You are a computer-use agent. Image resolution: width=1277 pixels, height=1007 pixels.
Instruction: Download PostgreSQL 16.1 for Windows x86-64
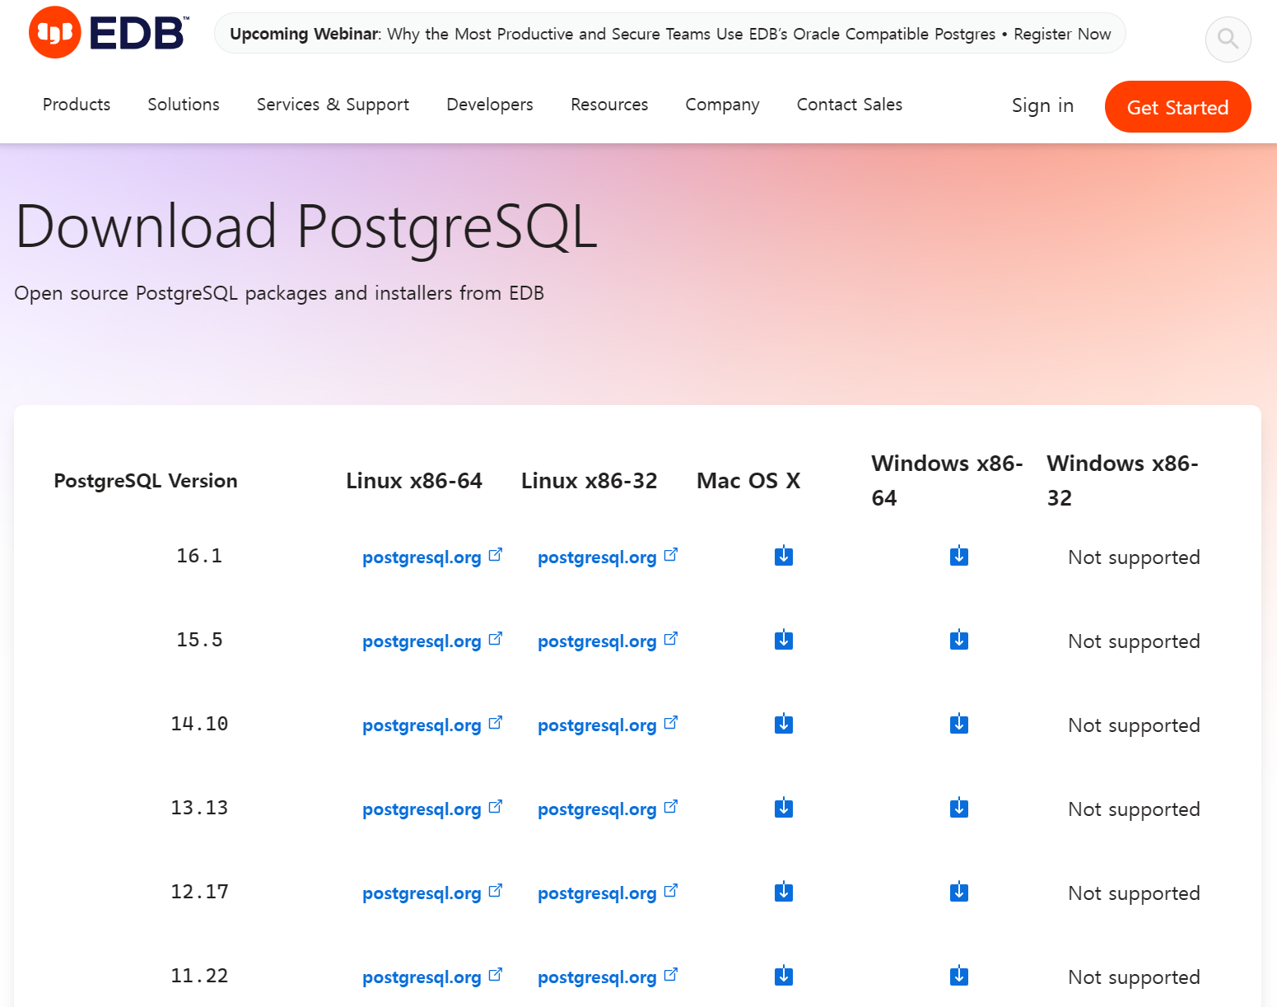(x=959, y=557)
